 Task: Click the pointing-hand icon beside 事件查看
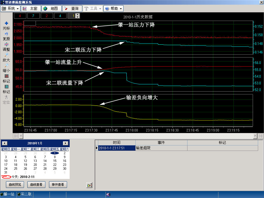coord(89,185)
